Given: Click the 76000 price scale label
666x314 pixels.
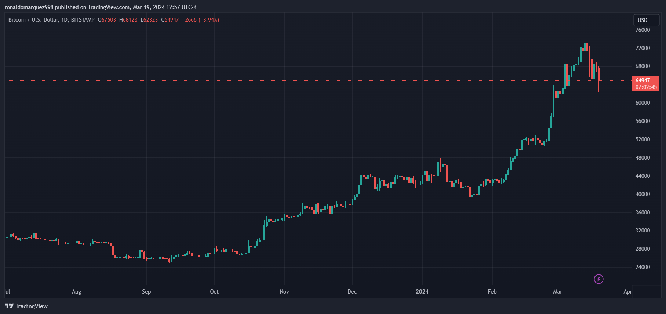Looking at the screenshot, I should (x=643, y=30).
